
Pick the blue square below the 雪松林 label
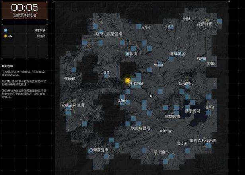(187, 151)
